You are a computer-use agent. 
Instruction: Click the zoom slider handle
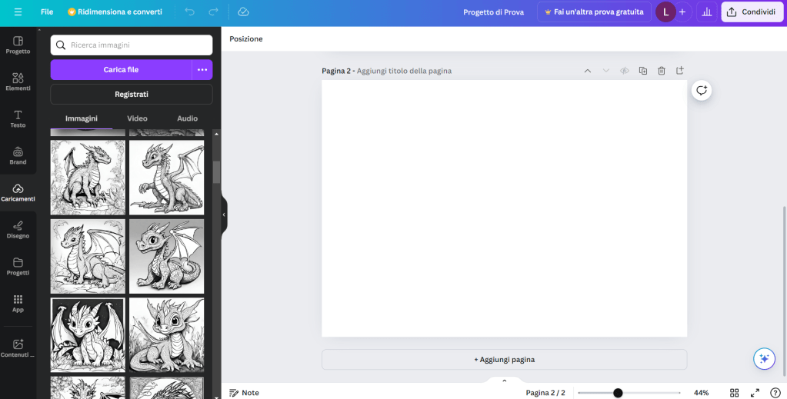tap(618, 393)
